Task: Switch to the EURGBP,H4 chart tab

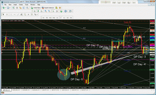Action: pyautogui.click(x=26, y=90)
